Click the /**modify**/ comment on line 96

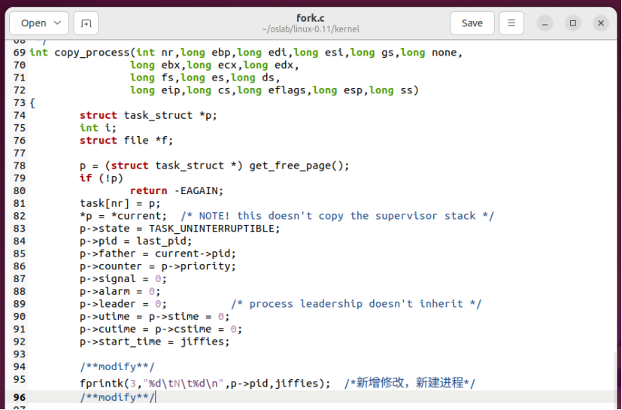coord(117,397)
